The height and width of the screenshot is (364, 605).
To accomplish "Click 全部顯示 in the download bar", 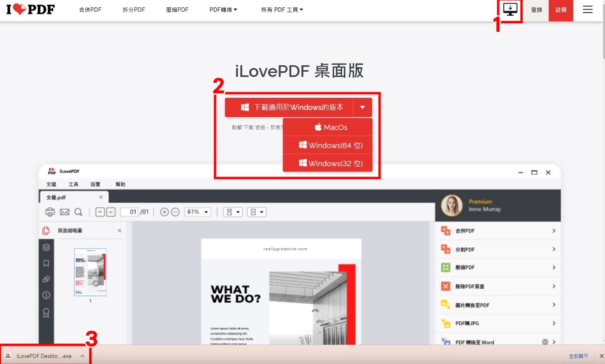I will pos(578,356).
